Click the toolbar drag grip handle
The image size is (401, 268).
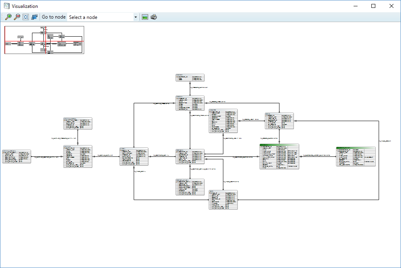pos(2,17)
